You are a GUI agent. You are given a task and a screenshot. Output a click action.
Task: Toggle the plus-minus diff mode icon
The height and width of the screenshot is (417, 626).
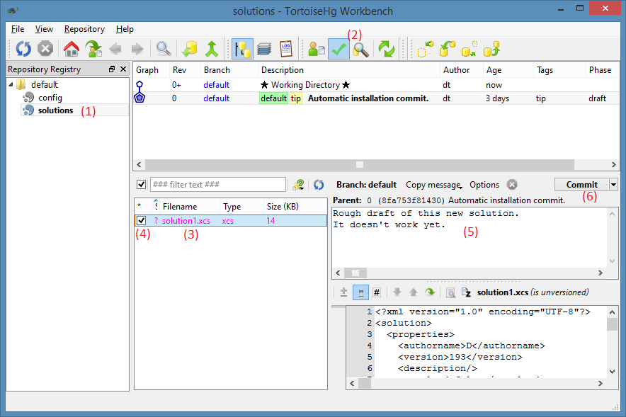pos(343,292)
